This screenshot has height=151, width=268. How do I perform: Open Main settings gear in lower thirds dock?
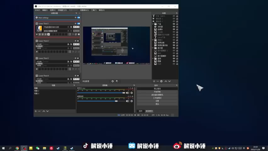click(x=37, y=18)
